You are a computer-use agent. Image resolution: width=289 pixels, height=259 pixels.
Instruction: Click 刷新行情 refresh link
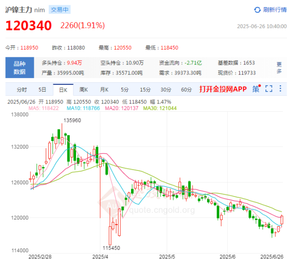pos(275,10)
